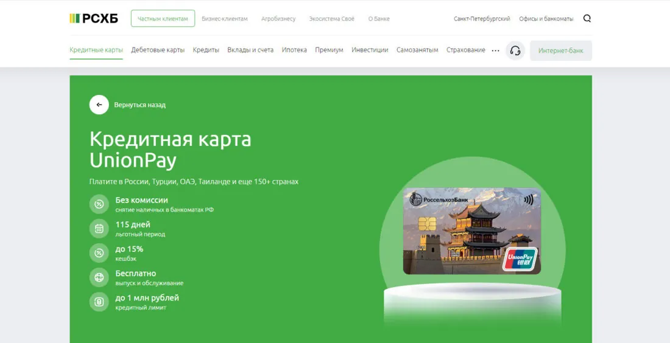Click the headset support icon
670x343 pixels.
(x=515, y=50)
